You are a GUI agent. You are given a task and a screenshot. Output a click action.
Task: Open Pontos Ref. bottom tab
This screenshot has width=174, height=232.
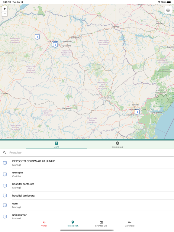click(x=72, y=224)
